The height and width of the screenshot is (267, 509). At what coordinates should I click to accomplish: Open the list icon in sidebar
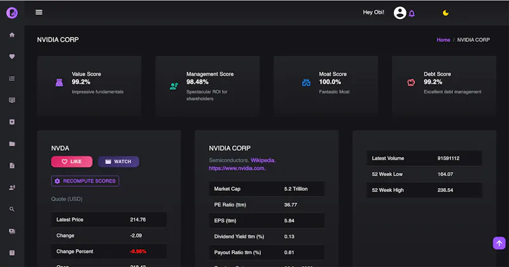tap(12, 78)
